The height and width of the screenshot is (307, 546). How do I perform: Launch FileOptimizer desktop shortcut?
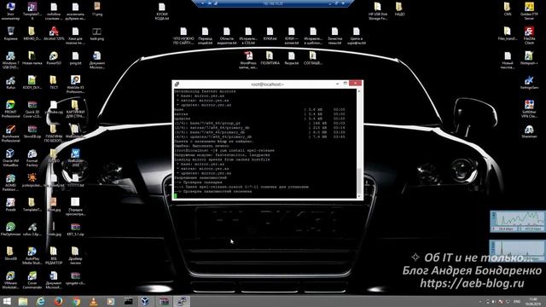tap(11, 229)
